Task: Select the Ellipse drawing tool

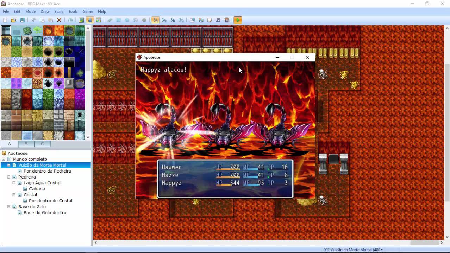Action: (x=127, y=20)
